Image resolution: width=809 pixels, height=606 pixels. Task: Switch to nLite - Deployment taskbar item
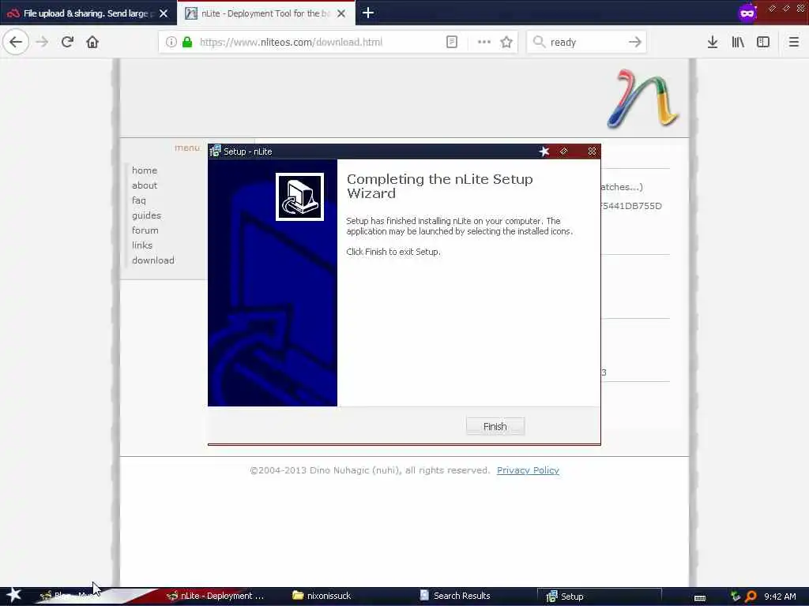(216, 597)
